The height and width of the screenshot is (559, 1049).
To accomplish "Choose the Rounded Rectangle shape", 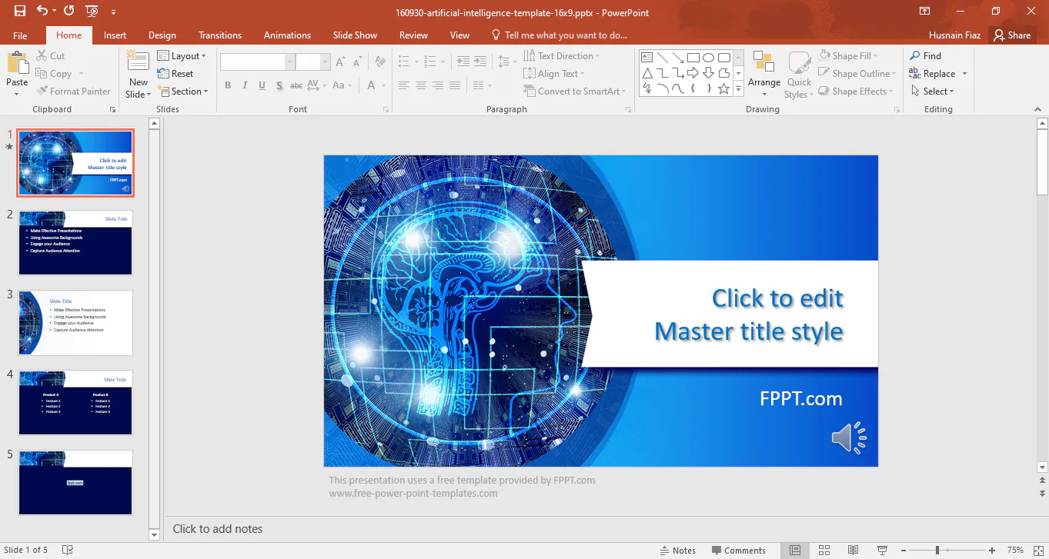I will pyautogui.click(x=723, y=58).
